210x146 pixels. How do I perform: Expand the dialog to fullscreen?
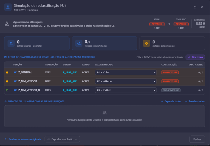point(195,7)
